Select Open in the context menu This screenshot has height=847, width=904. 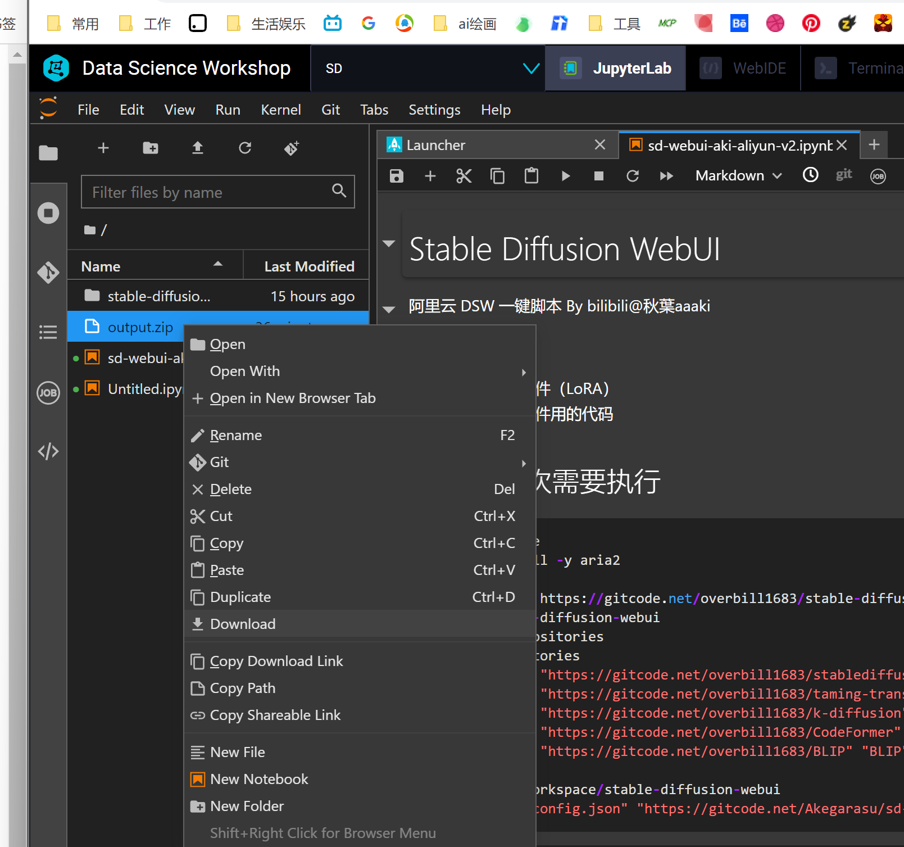tap(360, 345)
